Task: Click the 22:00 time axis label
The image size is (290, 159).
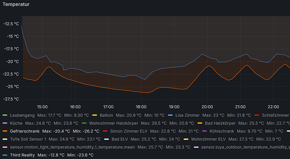Action: (273, 107)
